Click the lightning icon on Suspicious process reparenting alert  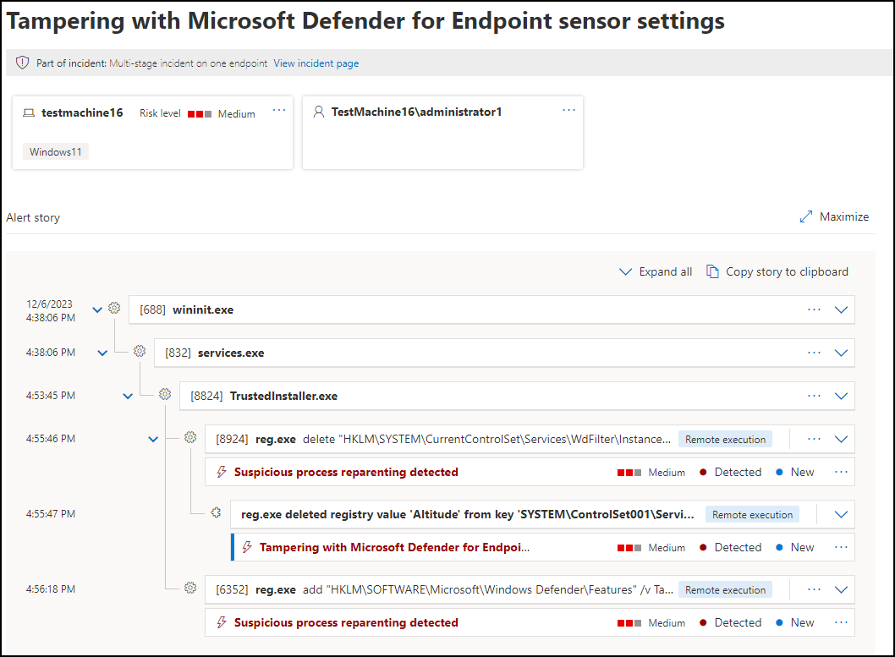pyautogui.click(x=222, y=472)
